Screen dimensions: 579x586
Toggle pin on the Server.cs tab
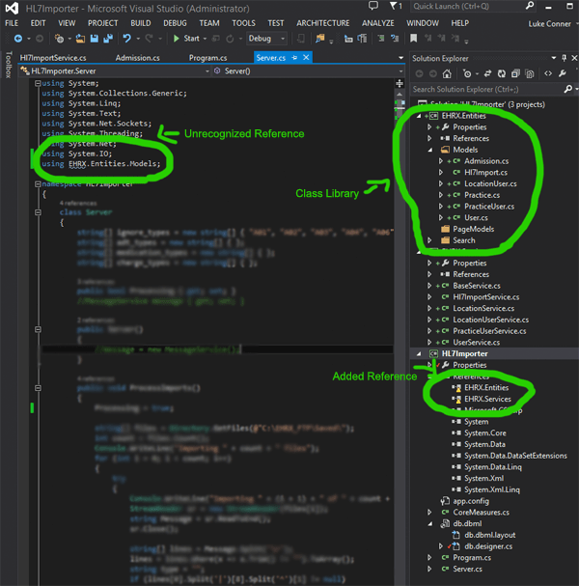(x=294, y=58)
